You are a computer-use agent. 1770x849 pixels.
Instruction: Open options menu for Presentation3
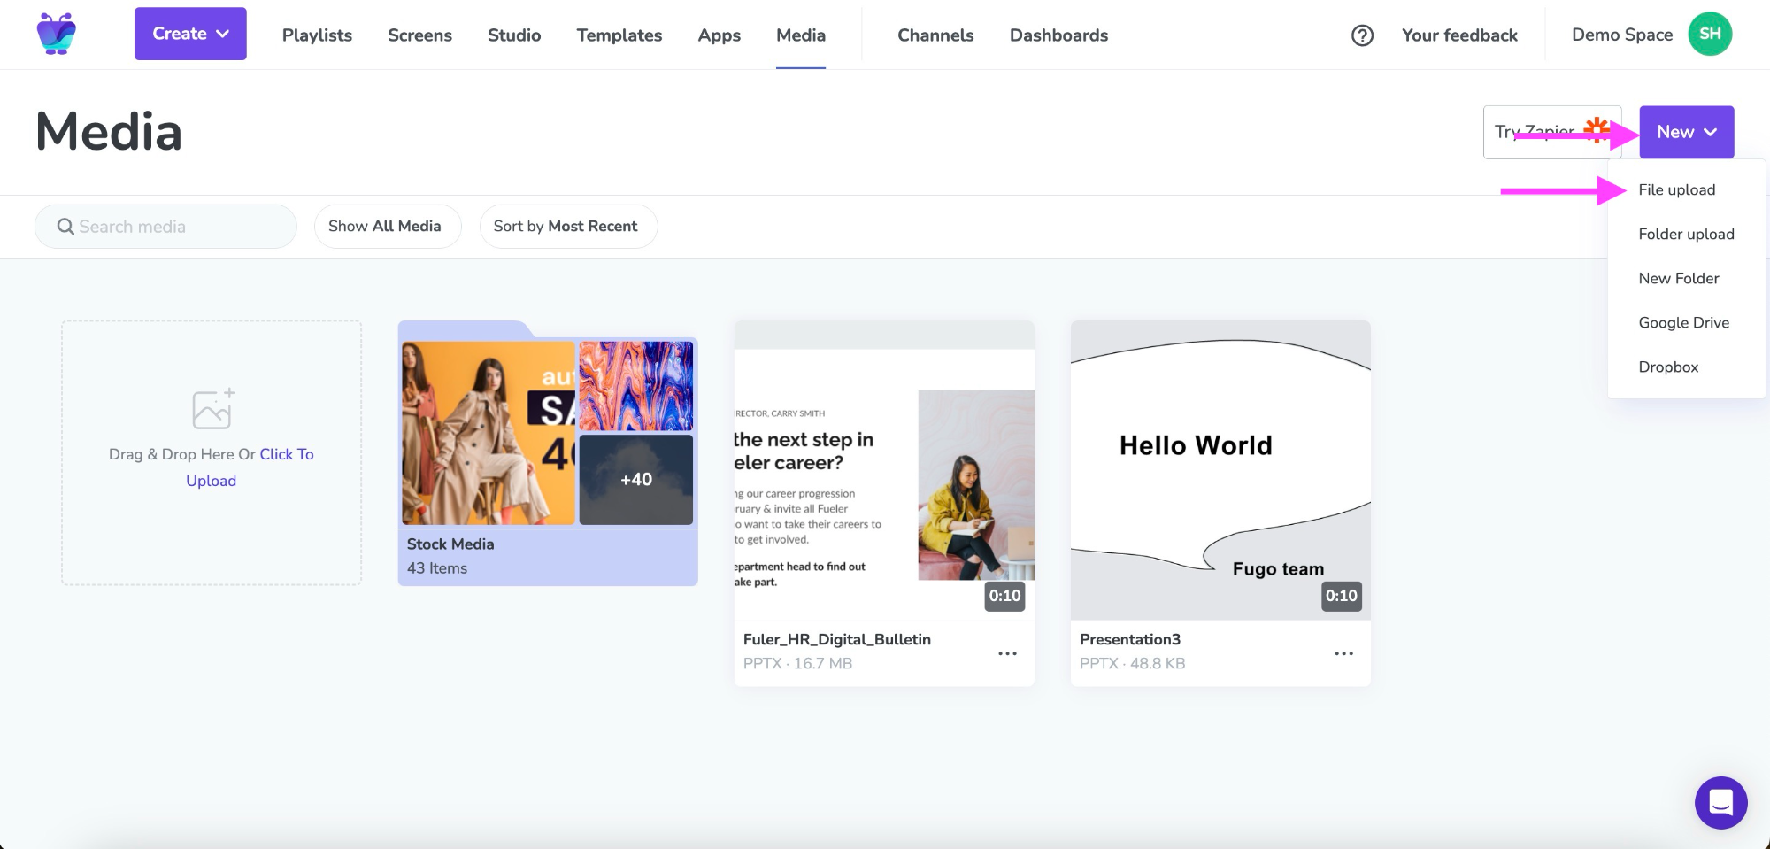(1343, 653)
